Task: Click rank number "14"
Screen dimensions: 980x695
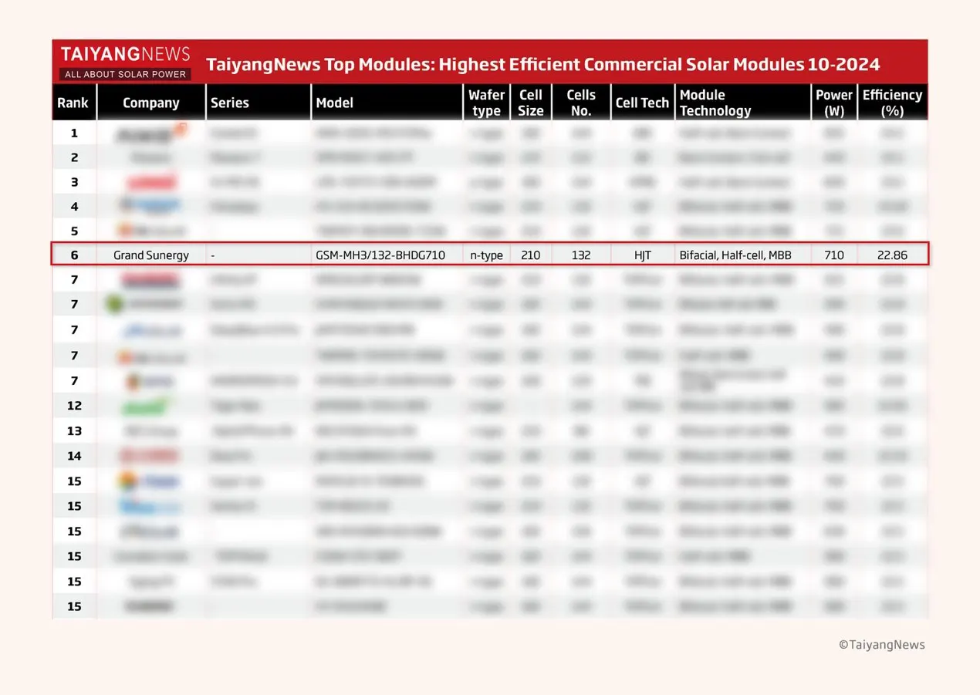Action: [x=74, y=455]
